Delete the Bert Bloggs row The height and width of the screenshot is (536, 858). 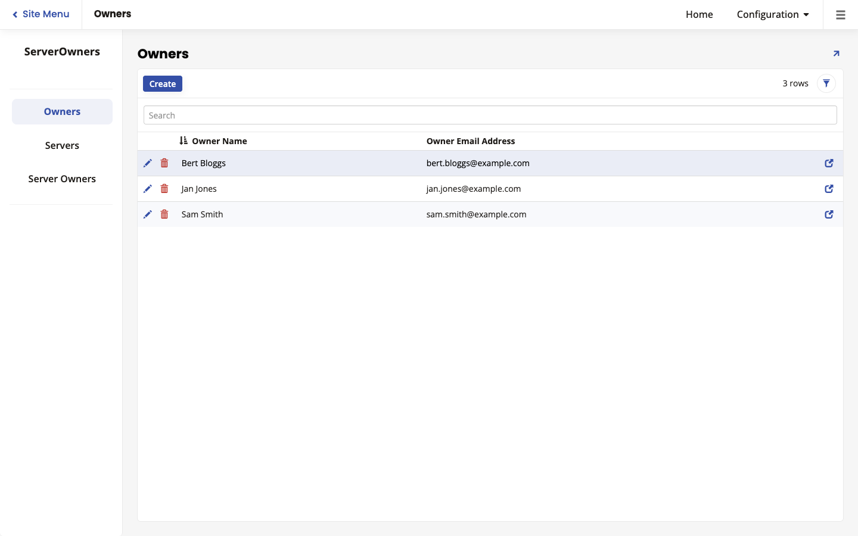(x=164, y=163)
